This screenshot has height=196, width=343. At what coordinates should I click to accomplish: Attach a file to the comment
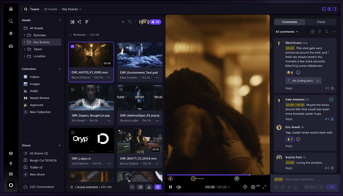[x=289, y=187]
